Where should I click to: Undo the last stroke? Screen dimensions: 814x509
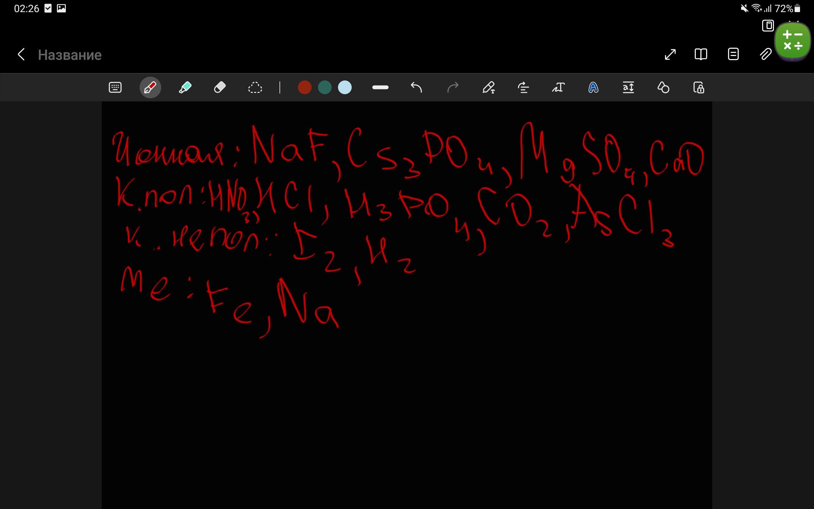pyautogui.click(x=417, y=87)
